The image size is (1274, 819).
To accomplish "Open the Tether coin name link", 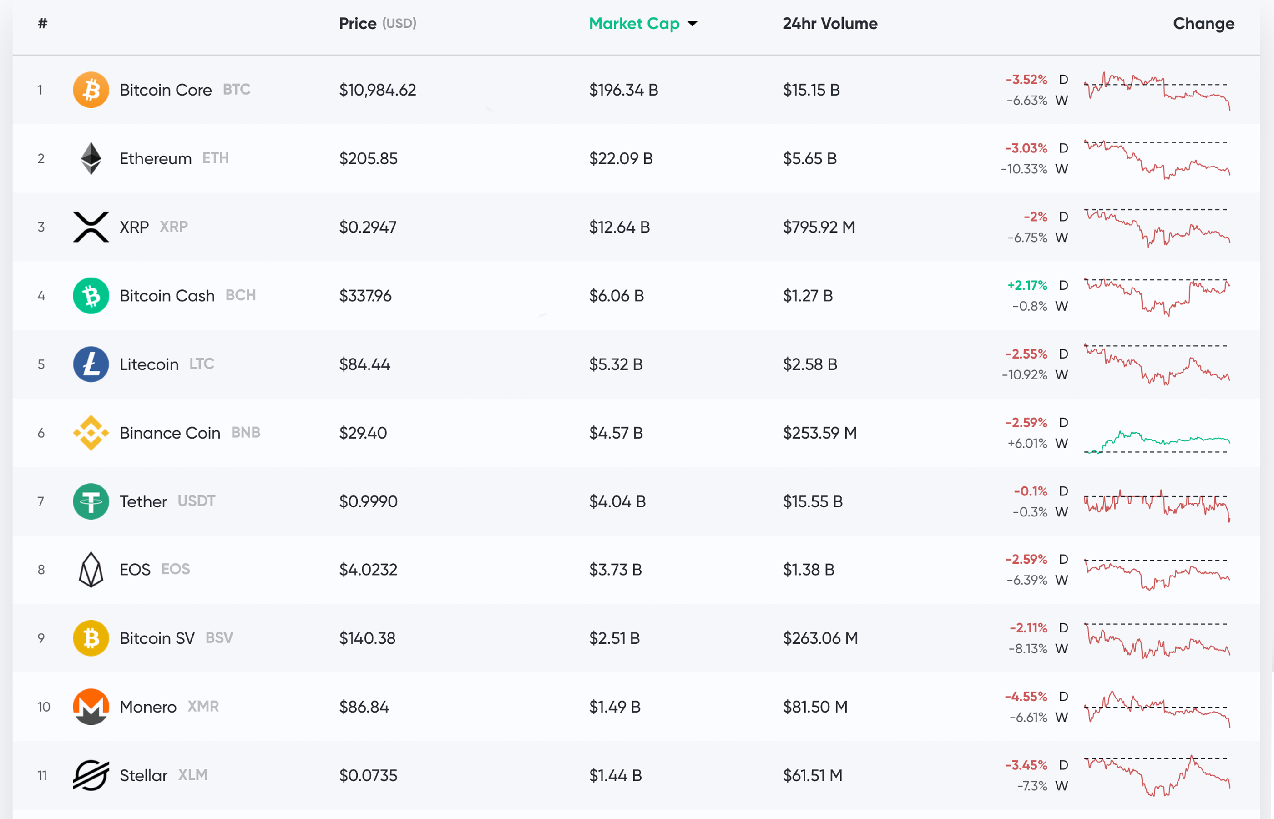I will pyautogui.click(x=143, y=501).
